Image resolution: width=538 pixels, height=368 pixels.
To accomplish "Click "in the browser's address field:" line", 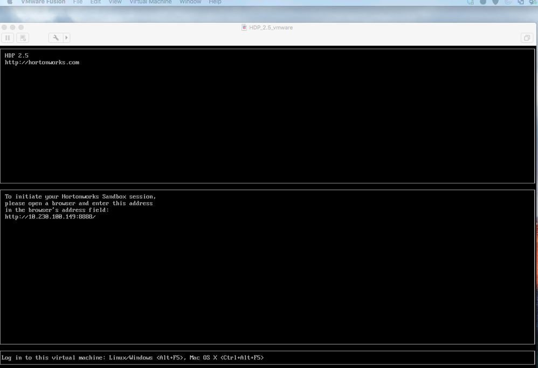I will tap(57, 210).
